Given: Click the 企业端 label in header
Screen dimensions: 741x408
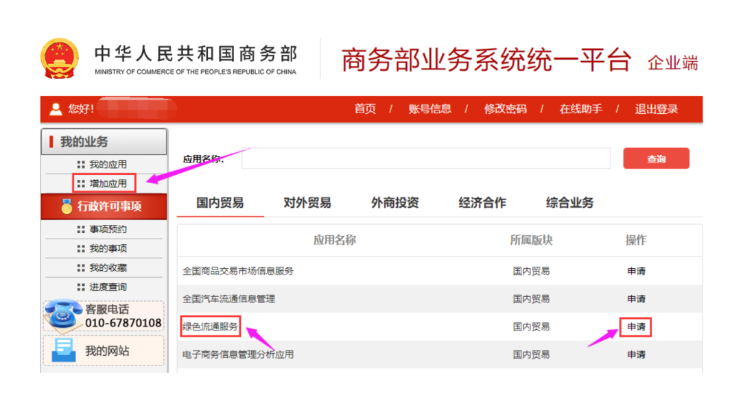Looking at the screenshot, I should (673, 63).
